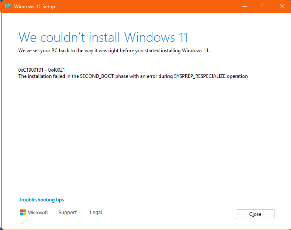This screenshot has height=230, width=291.
Task: Click the "We've set your PC back" message
Action: tap(114, 51)
